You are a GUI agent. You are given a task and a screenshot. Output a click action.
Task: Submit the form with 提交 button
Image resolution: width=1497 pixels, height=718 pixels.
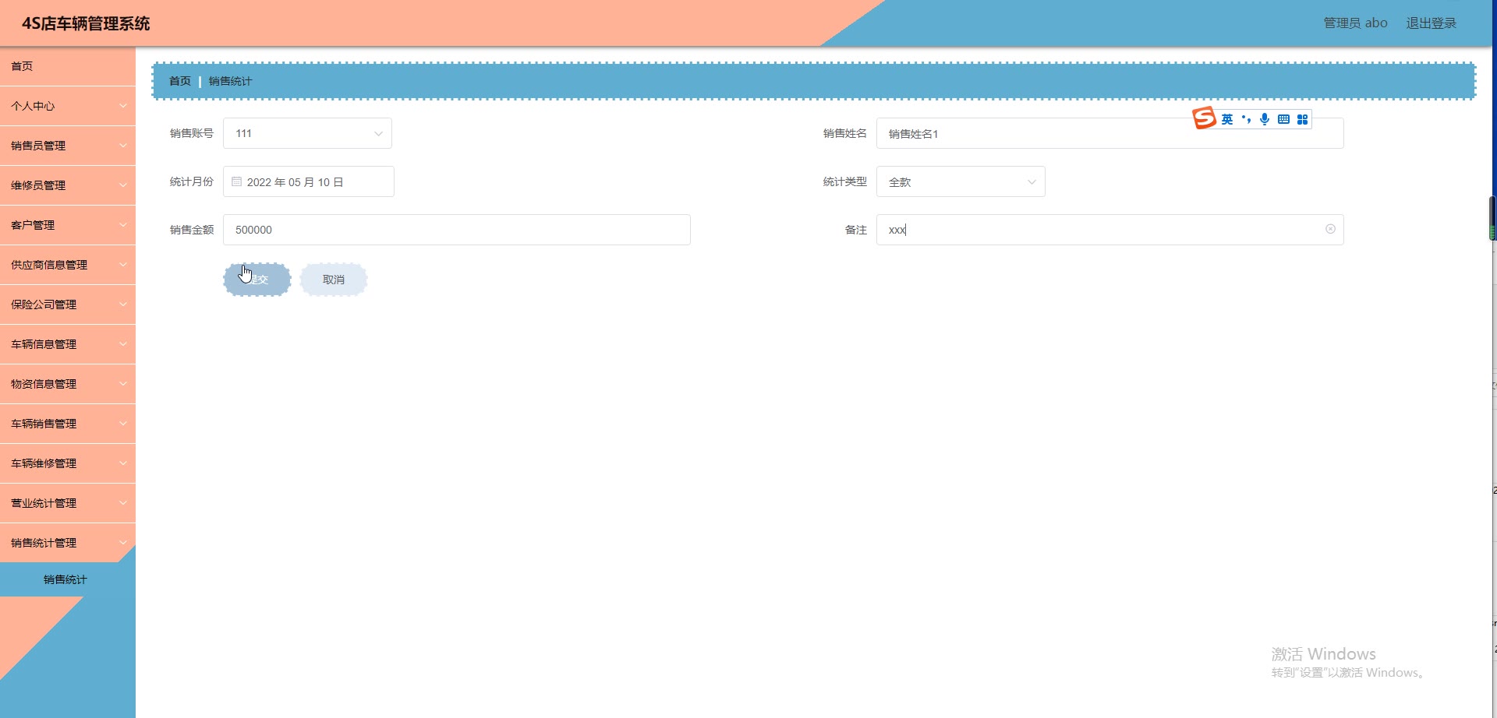257,280
